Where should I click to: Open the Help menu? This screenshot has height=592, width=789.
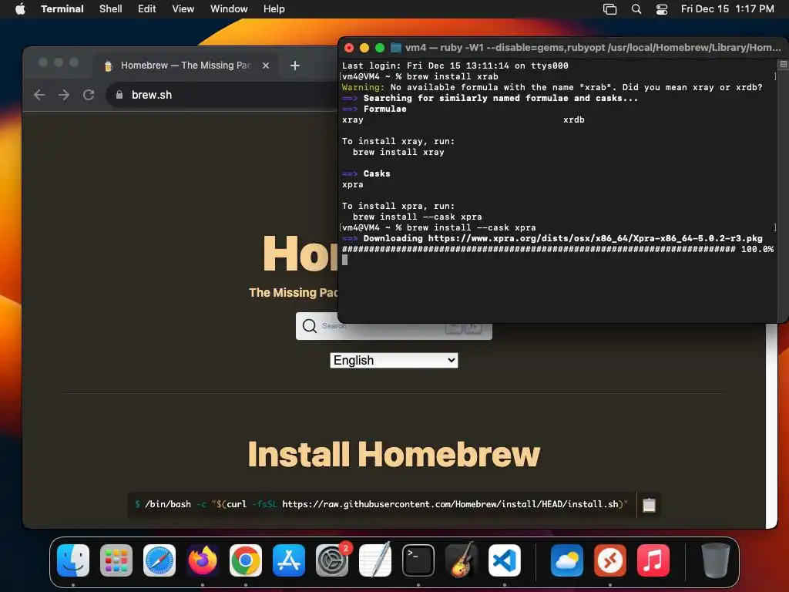tap(274, 8)
